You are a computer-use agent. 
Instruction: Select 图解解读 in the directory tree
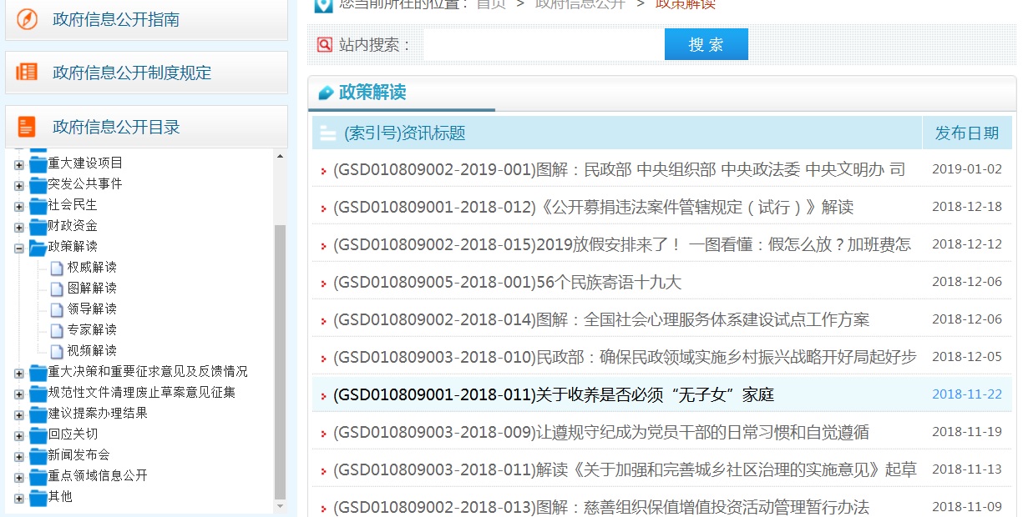click(92, 288)
